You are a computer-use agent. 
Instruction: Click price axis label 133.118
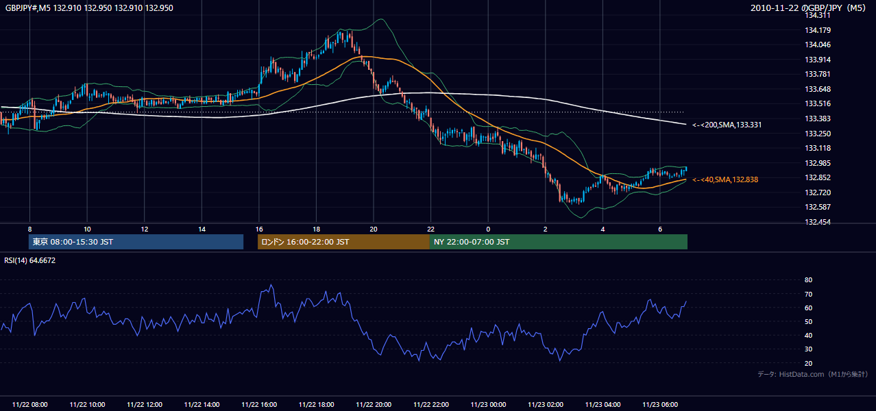click(x=818, y=148)
